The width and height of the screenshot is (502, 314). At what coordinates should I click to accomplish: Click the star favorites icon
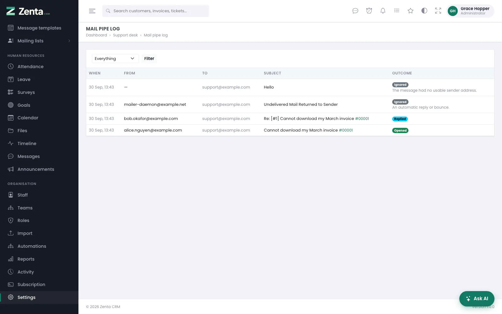click(x=410, y=11)
